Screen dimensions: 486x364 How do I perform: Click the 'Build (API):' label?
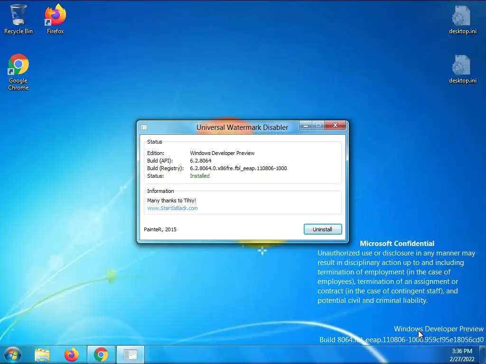point(160,161)
